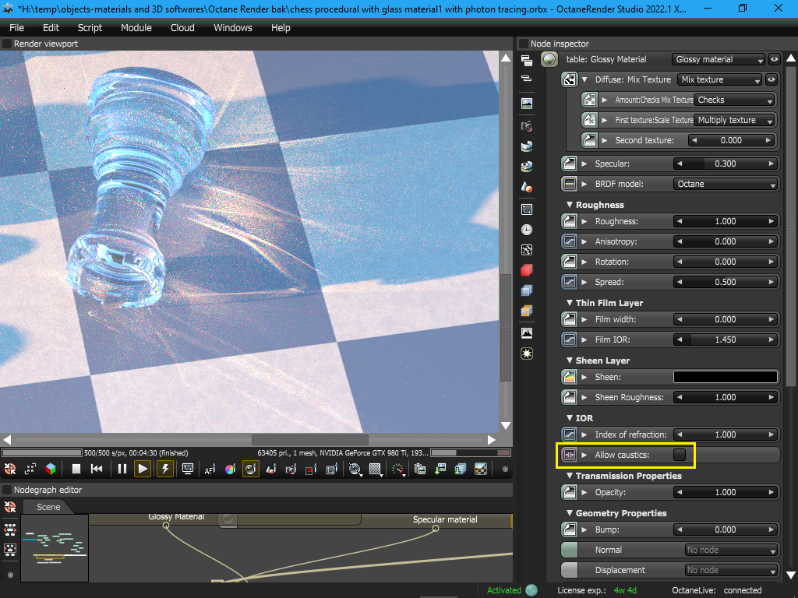Click the Film IOR value slider
The width and height of the screenshot is (798, 598).
pyautogui.click(x=726, y=339)
